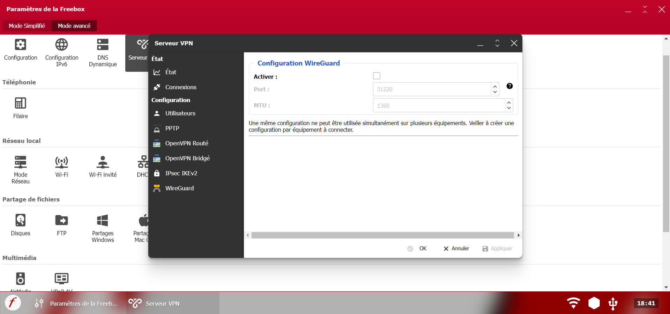Screen dimensions: 670x314
Task: Select Connexions in VPN sidebar
Action: coord(196,87)
